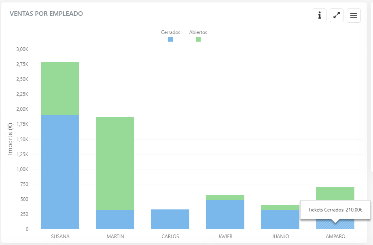Click Amparo's green open tickets bar
The height and width of the screenshot is (245, 373).
(x=335, y=193)
